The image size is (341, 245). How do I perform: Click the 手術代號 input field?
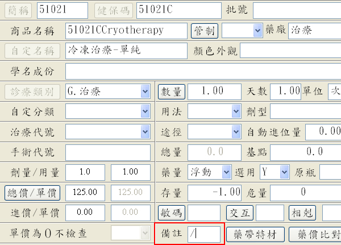(107, 152)
